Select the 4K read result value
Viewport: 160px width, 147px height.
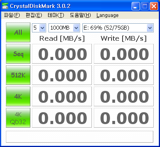[62, 96]
